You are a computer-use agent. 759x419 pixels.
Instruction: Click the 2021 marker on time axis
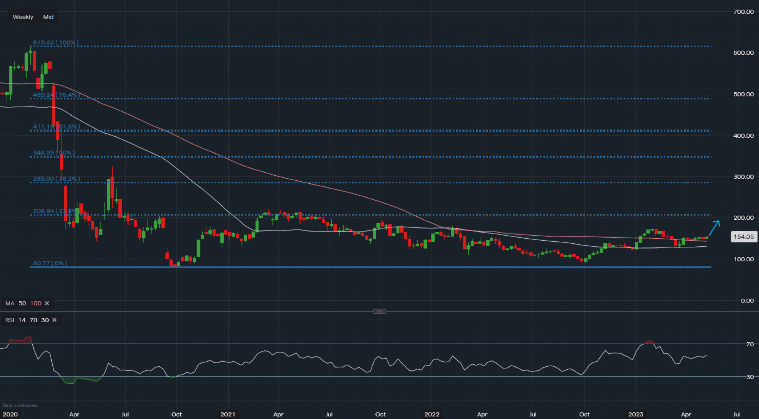tap(228, 414)
